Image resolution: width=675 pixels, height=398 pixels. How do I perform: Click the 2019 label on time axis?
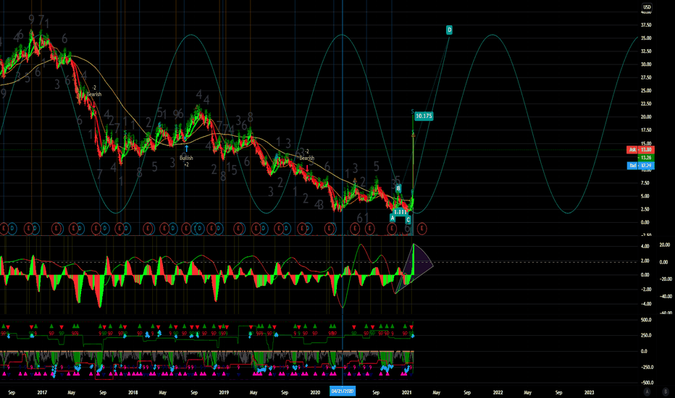[x=224, y=392]
